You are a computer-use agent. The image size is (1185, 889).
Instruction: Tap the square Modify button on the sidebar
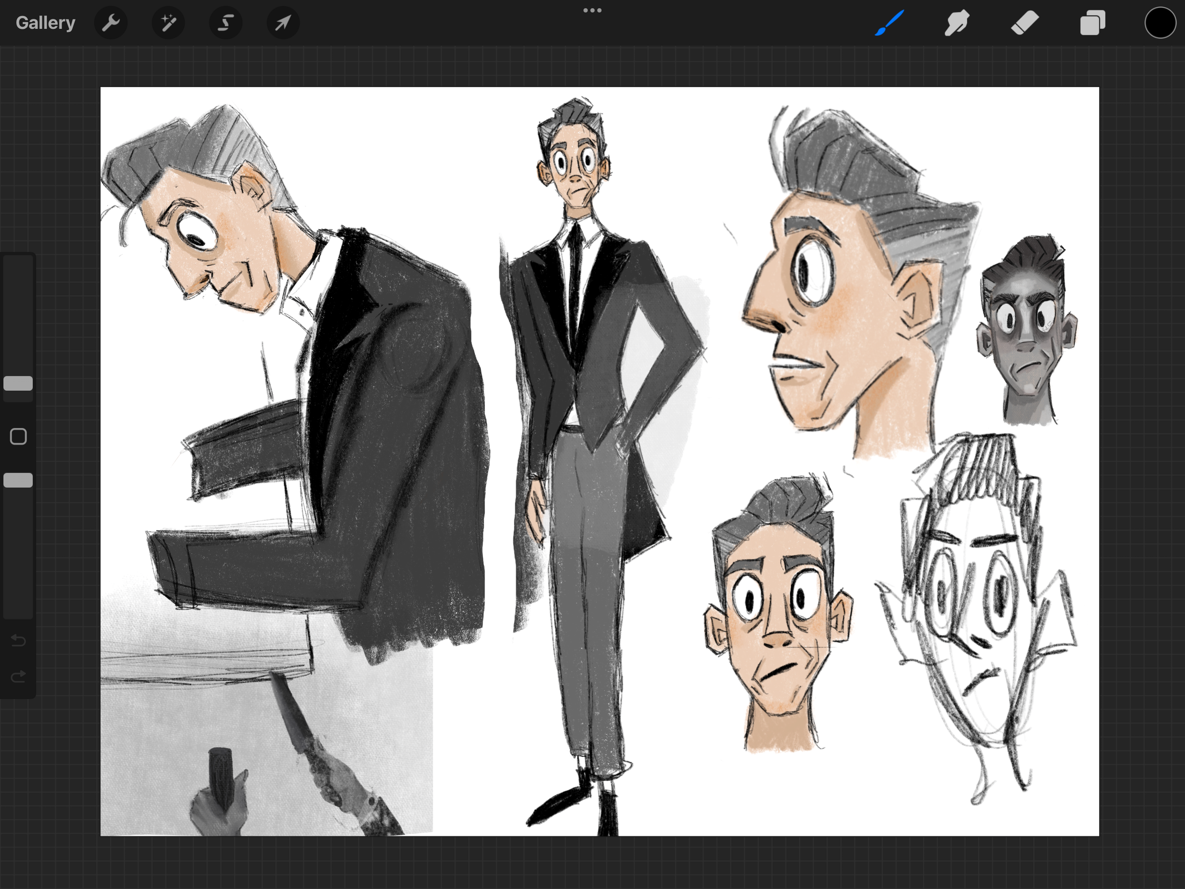(18, 437)
